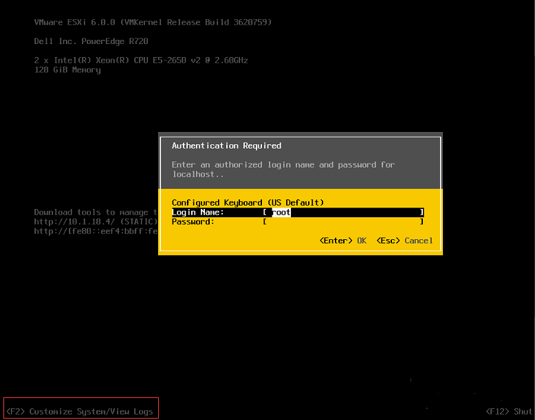Click Configured Keyboard (US Default) label
This screenshot has height=420, width=535.
tap(248, 203)
